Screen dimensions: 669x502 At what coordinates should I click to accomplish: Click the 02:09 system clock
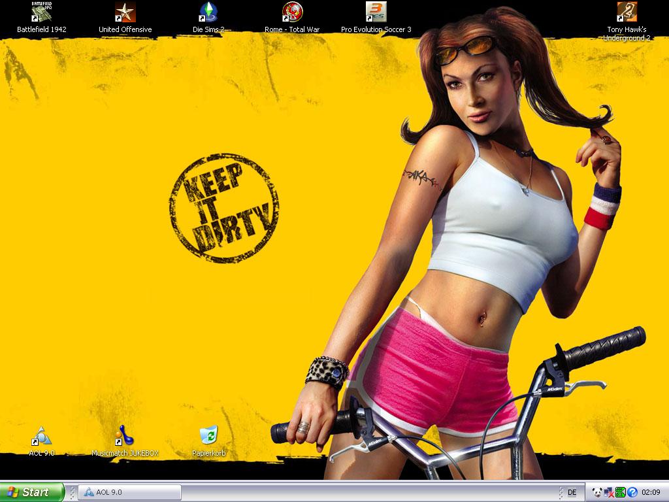click(651, 492)
